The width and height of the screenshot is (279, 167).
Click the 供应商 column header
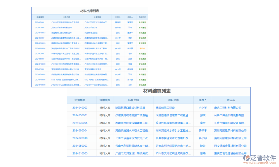pyautogui.click(x=231, y=100)
